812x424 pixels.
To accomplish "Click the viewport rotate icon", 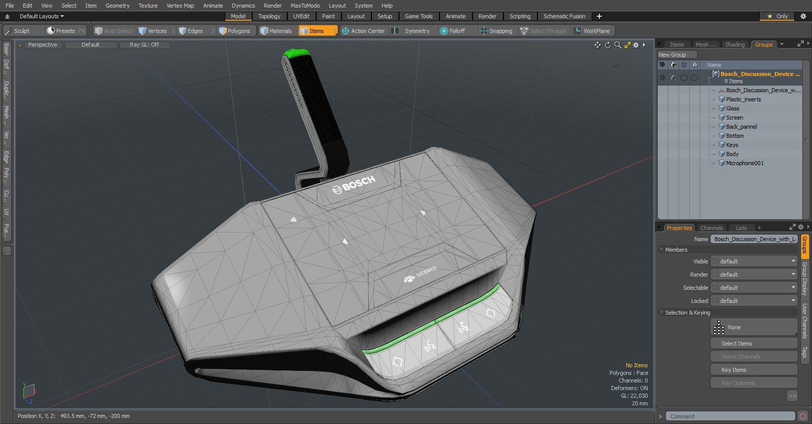I will coord(607,45).
